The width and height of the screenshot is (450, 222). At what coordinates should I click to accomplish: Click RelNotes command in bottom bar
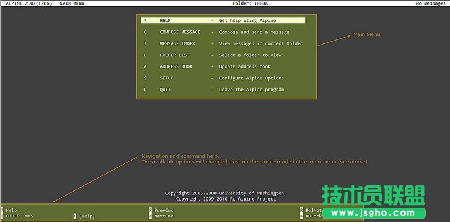314,210
